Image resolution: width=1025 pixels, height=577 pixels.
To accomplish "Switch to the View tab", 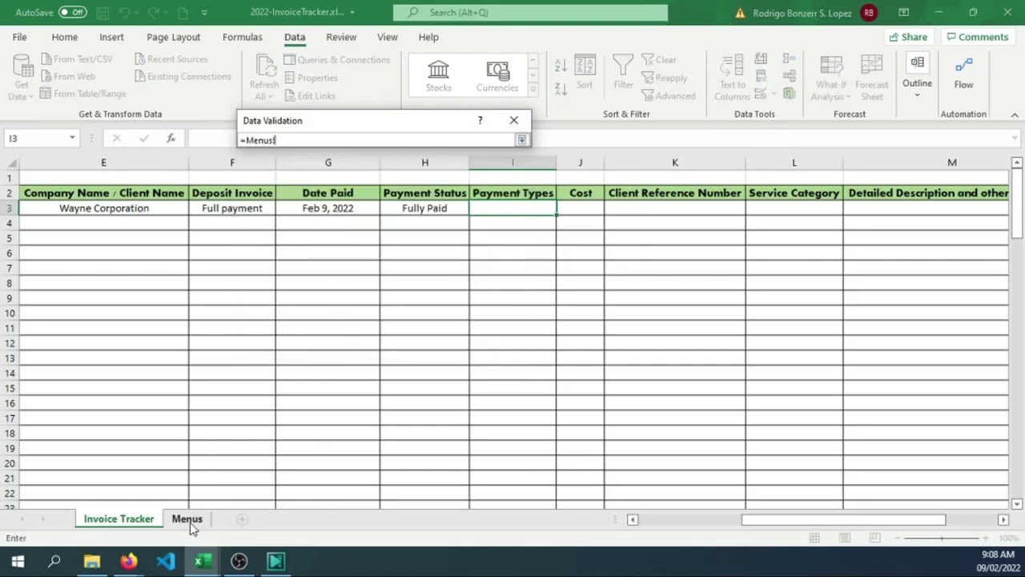I will 387,37.
